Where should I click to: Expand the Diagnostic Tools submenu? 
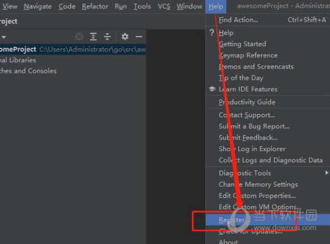click(x=268, y=173)
